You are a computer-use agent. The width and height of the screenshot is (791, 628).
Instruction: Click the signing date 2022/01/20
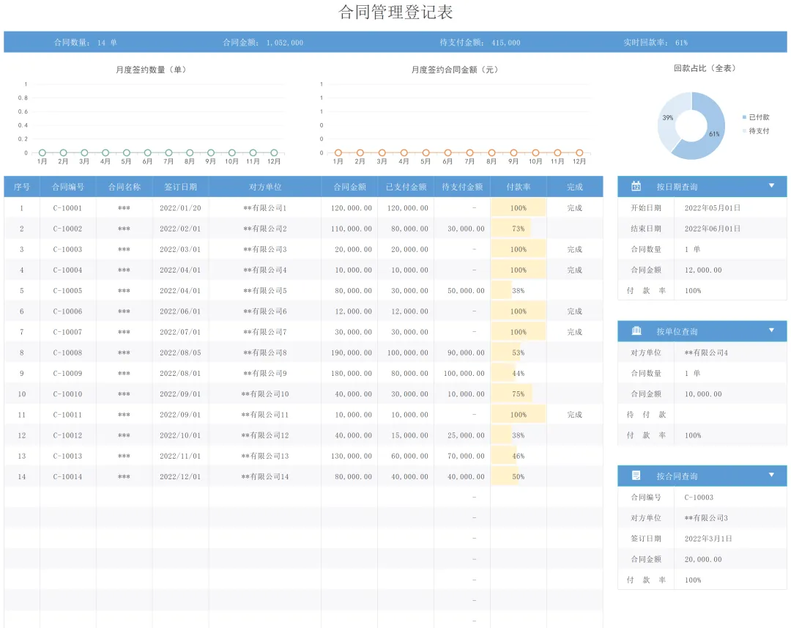[180, 208]
